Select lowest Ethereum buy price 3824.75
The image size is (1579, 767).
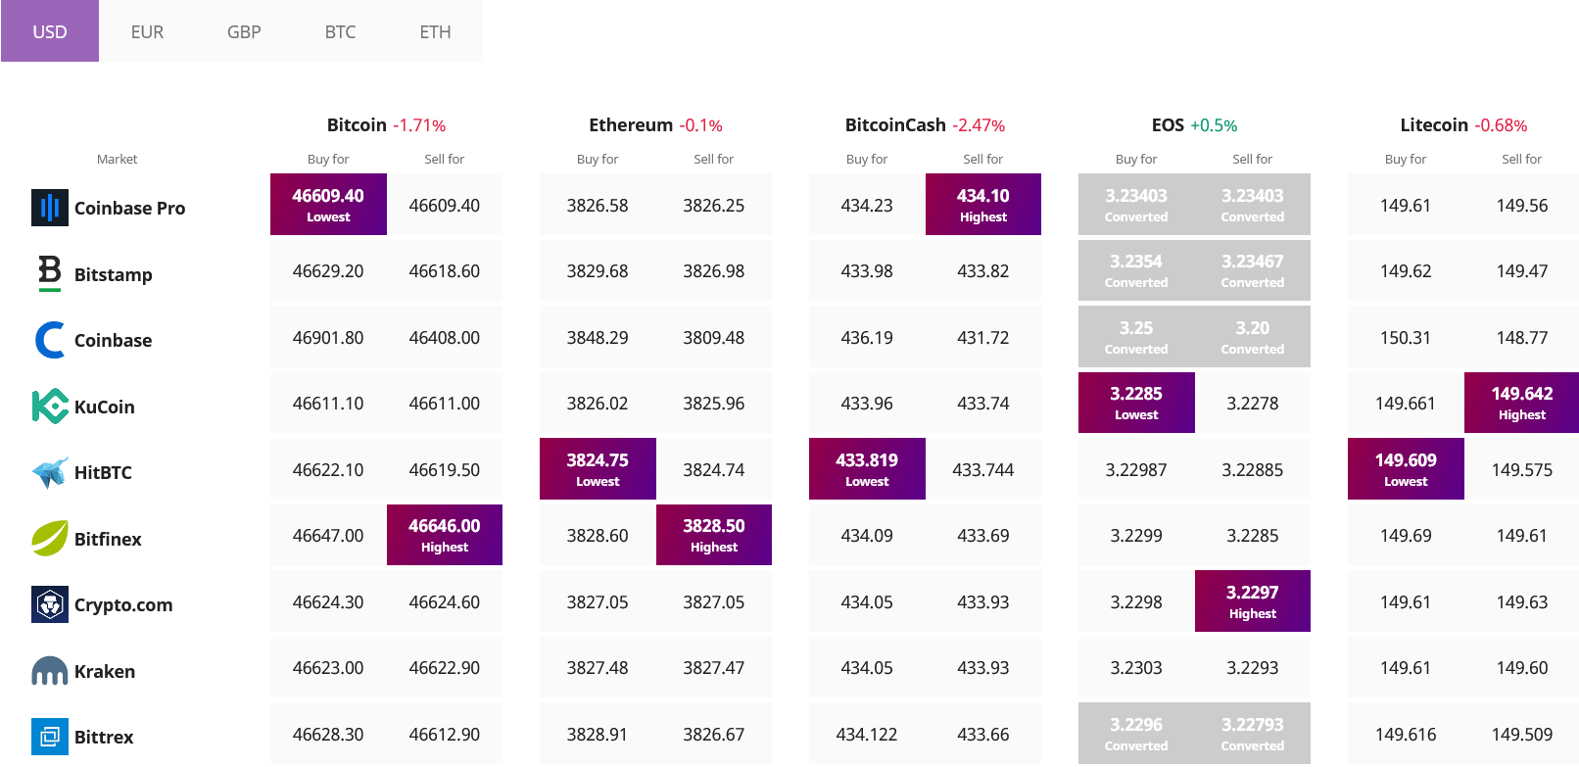point(598,468)
